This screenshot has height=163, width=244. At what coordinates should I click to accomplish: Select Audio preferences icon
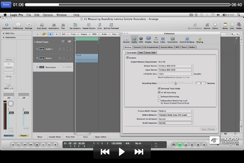click(134, 40)
